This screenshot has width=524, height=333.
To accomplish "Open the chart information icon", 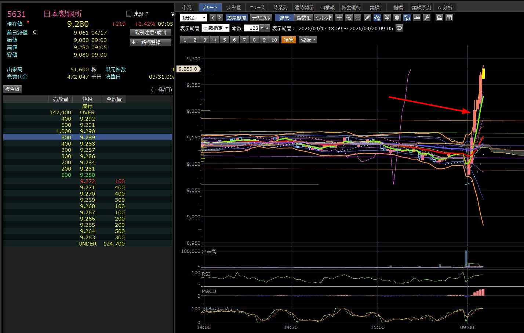I will (397, 18).
